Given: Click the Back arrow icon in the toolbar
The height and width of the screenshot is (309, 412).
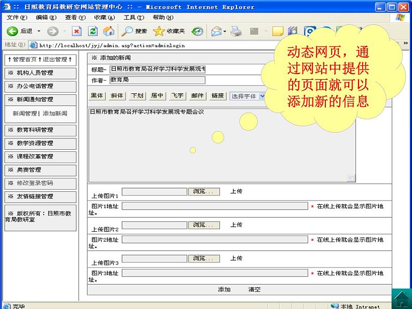Looking at the screenshot, I should pyautogui.click(x=12, y=31).
